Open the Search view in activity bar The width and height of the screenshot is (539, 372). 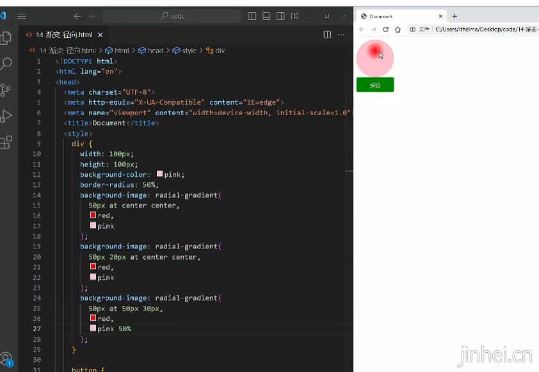6,64
